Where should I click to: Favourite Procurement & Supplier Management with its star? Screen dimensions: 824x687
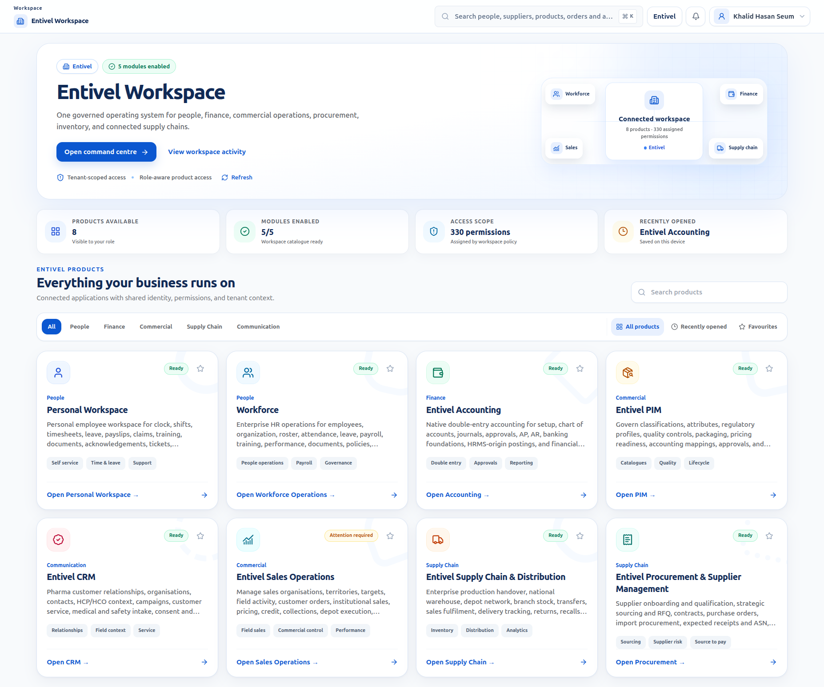tap(769, 536)
